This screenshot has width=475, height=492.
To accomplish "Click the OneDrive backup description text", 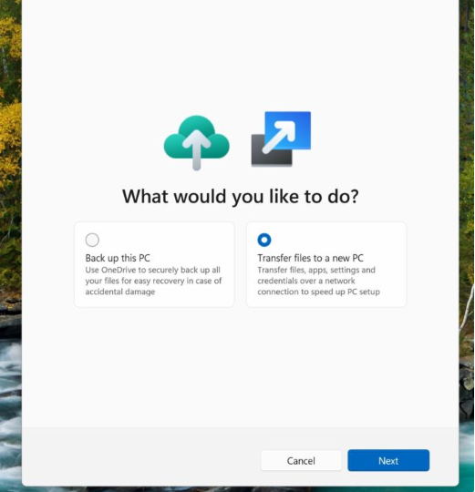I will pyautogui.click(x=153, y=281).
